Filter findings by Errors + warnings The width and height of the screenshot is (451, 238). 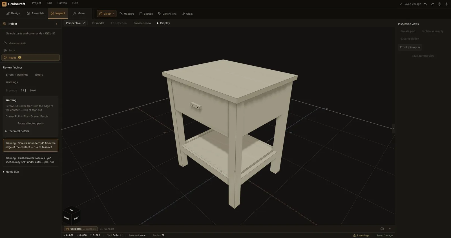pyautogui.click(x=17, y=75)
